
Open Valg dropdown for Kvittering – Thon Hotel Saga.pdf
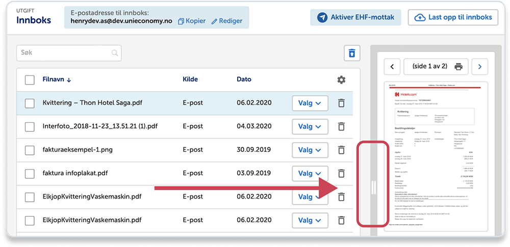(310, 103)
